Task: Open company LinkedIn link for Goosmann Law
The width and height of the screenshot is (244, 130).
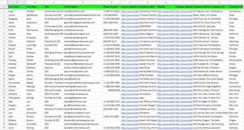Action: [x=184, y=22]
